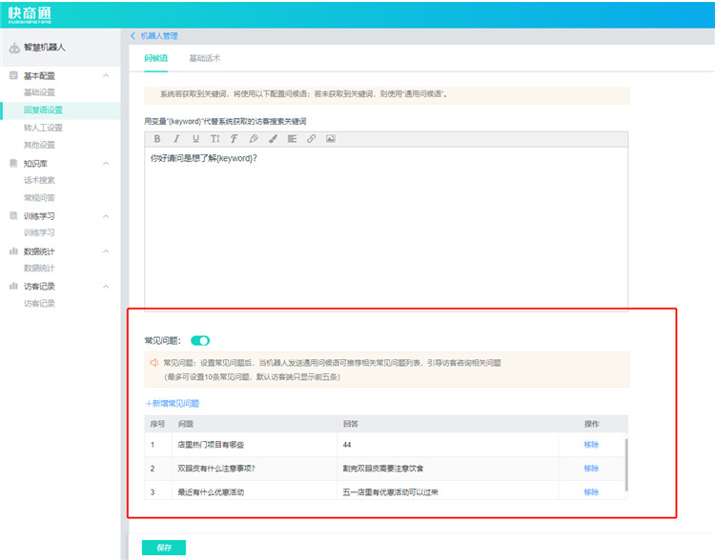Image resolution: width=715 pixels, height=560 pixels.
Task: Collapse the 数据统计 menu group
Action: 106,251
